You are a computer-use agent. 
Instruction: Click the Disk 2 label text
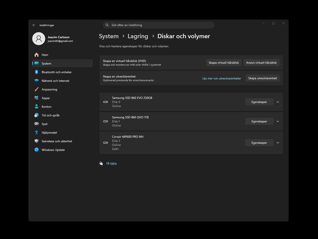(116, 141)
